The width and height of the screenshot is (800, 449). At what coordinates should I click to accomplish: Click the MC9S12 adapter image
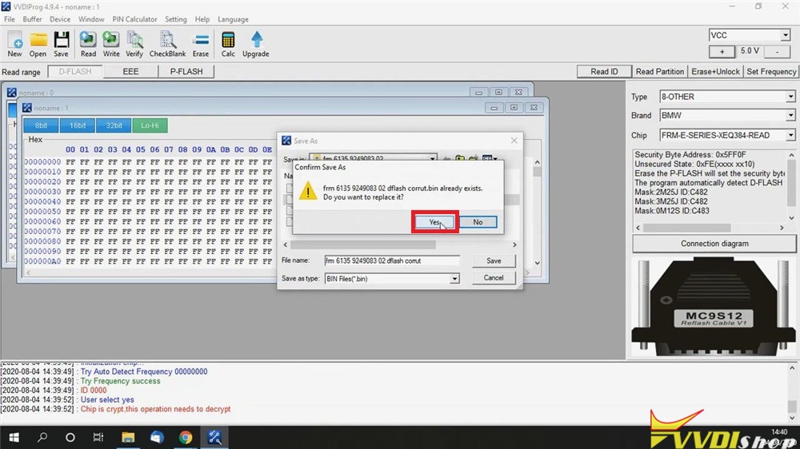714,306
